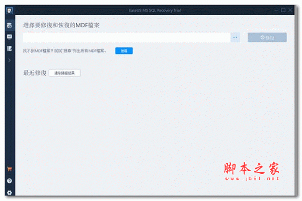Viewport: 302px width, 201px height.
Task: Open the database repair sidebar icon
Action: [10, 25]
